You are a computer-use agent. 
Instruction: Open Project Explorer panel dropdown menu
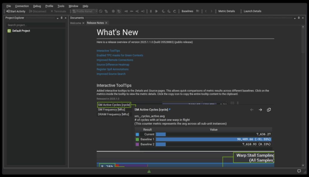tap(57, 18)
